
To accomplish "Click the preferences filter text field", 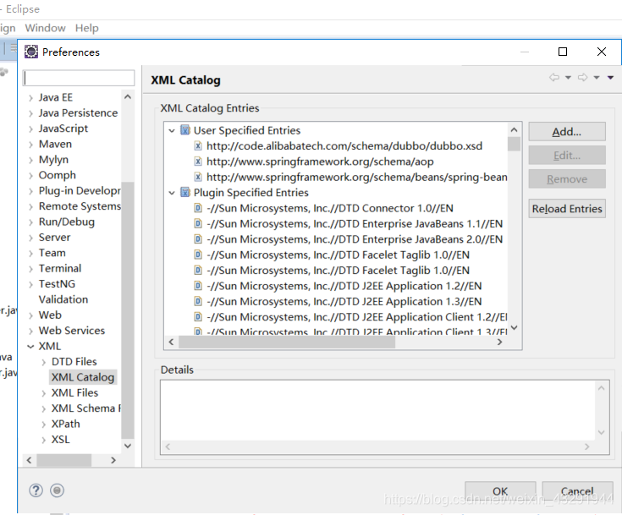I will (79, 78).
